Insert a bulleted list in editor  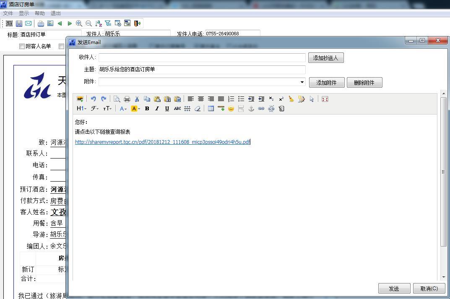[x=241, y=99]
